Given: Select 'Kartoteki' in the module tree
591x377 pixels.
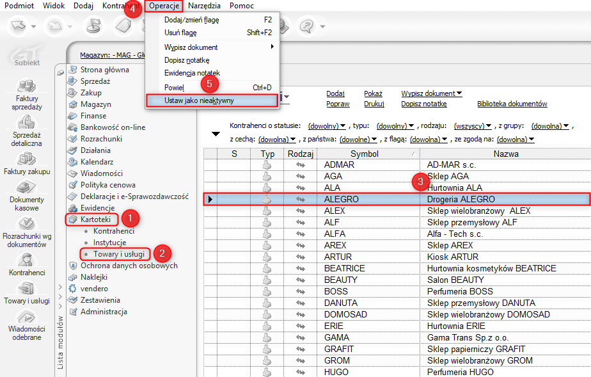Looking at the screenshot, I should click(96, 220).
